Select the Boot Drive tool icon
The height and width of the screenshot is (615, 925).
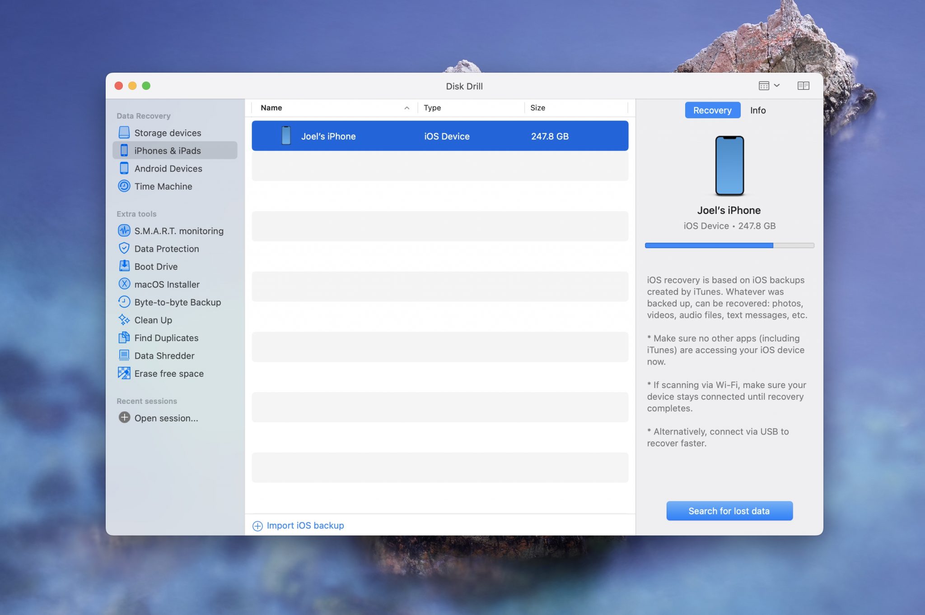pos(124,266)
